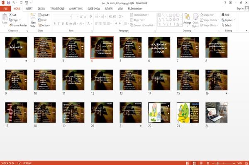The image size is (249, 165).
Task: Switch to Reading View in the status bar
Action: click(x=201, y=163)
